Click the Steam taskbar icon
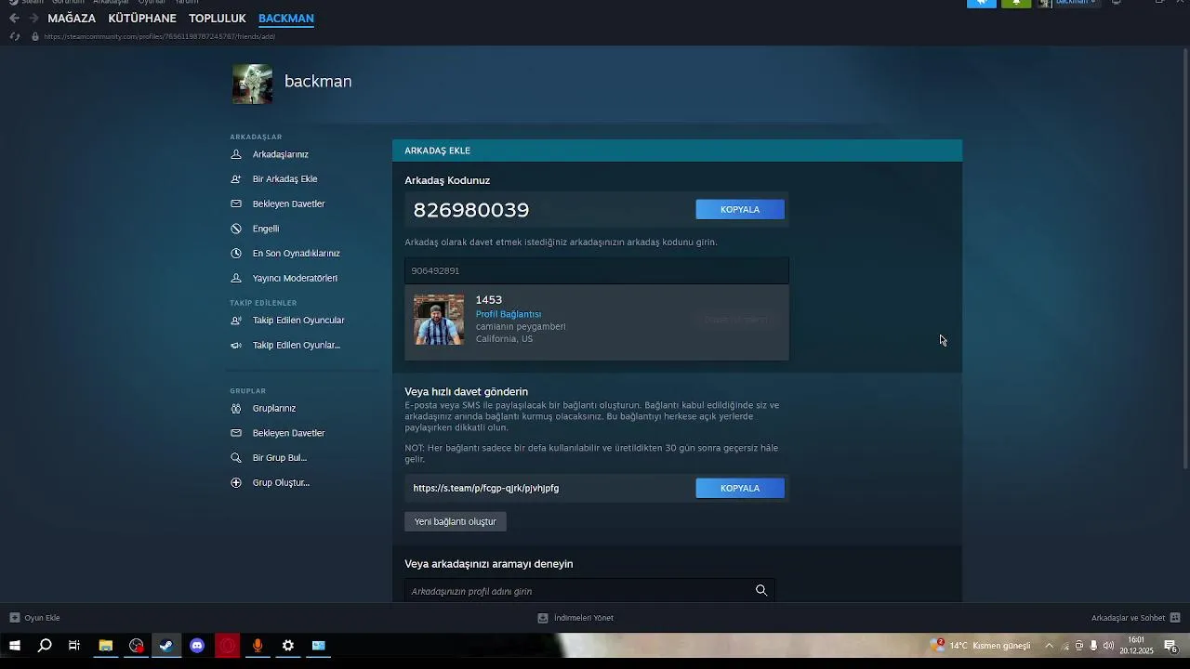 click(x=166, y=646)
